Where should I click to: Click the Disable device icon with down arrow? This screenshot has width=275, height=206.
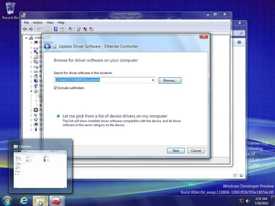pyautogui.click(x=91, y=29)
